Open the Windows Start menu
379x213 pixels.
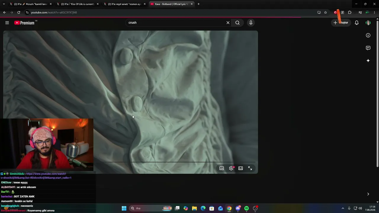click(124, 208)
